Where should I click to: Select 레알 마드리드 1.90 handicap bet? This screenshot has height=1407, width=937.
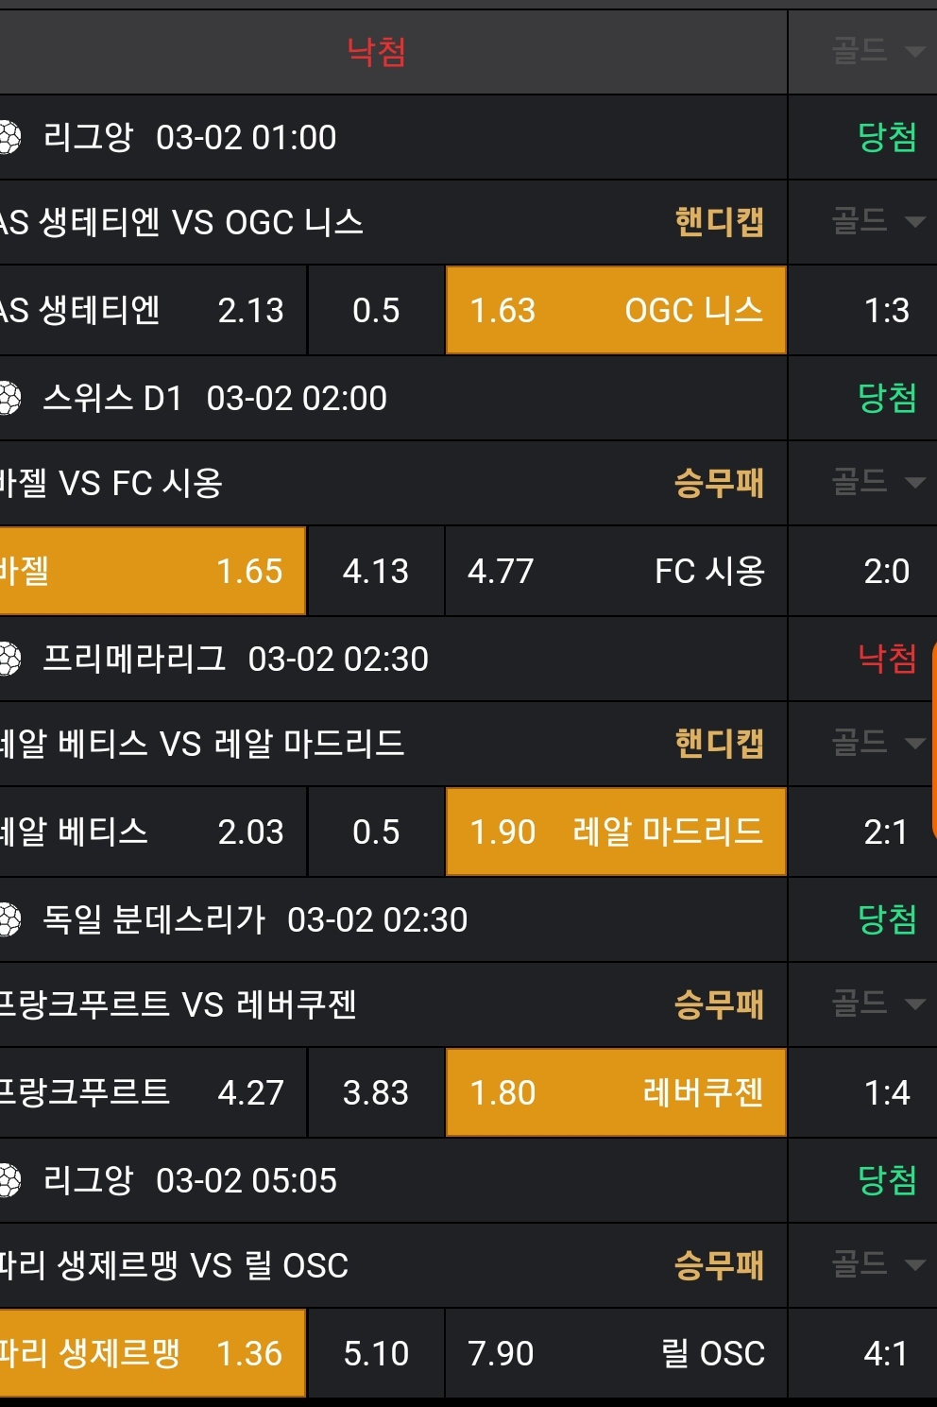(616, 832)
